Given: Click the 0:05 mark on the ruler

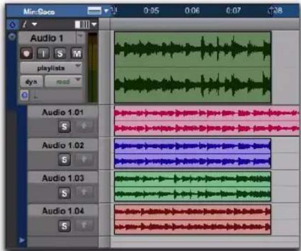Looking at the screenshot, I should [x=151, y=10].
